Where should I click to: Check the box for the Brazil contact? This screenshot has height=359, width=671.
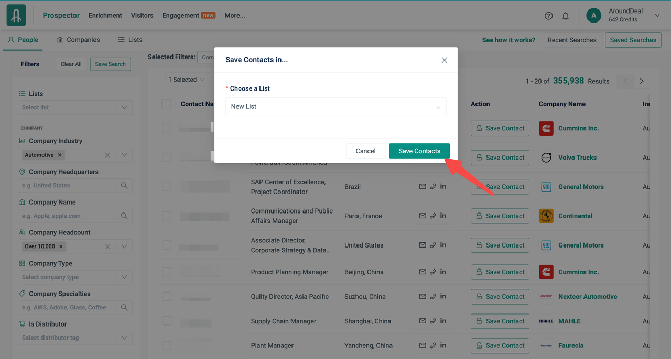pyautogui.click(x=167, y=186)
